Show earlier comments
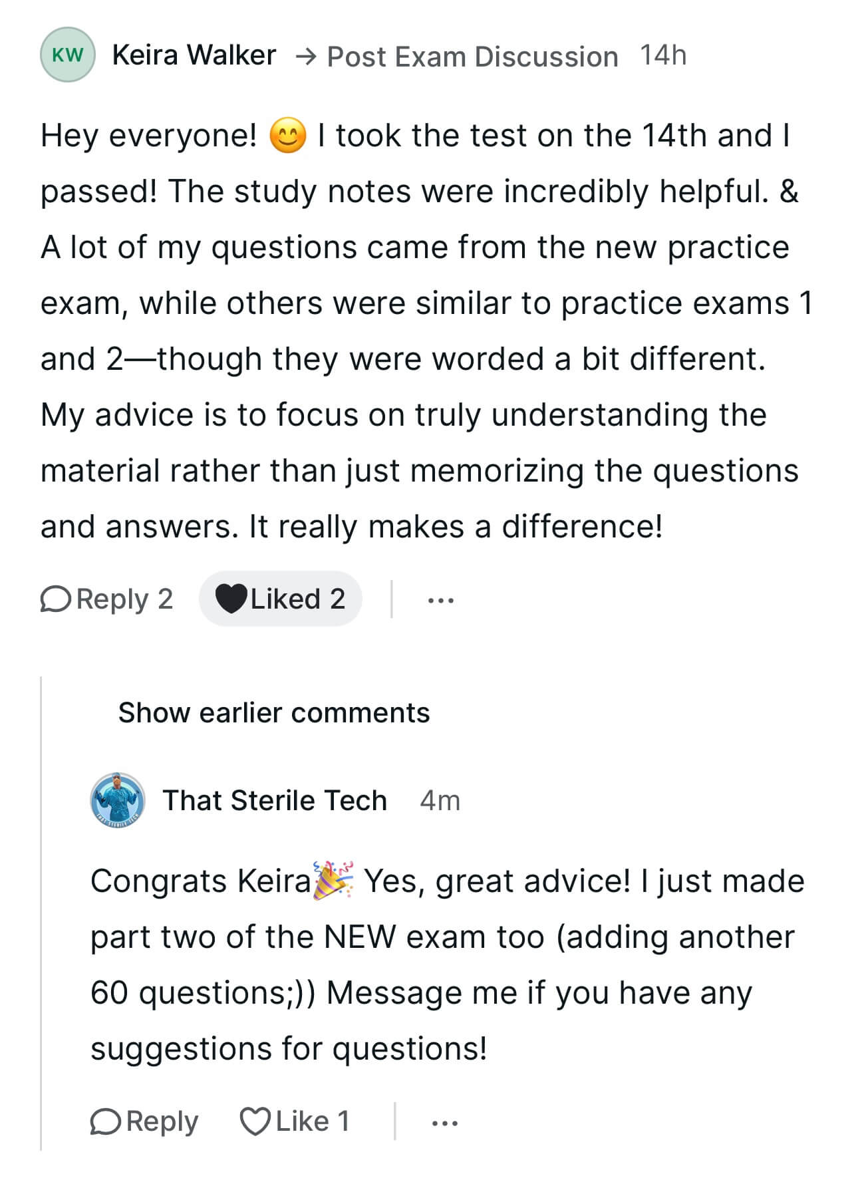The height and width of the screenshot is (1182, 858). (273, 712)
